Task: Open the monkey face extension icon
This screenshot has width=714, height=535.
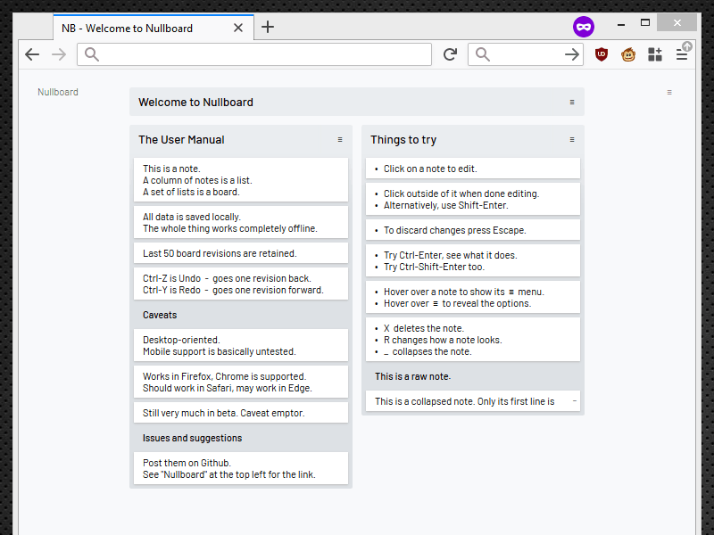Action: click(628, 54)
